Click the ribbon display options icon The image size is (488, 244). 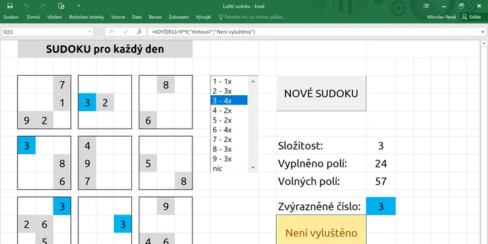coord(426,6)
